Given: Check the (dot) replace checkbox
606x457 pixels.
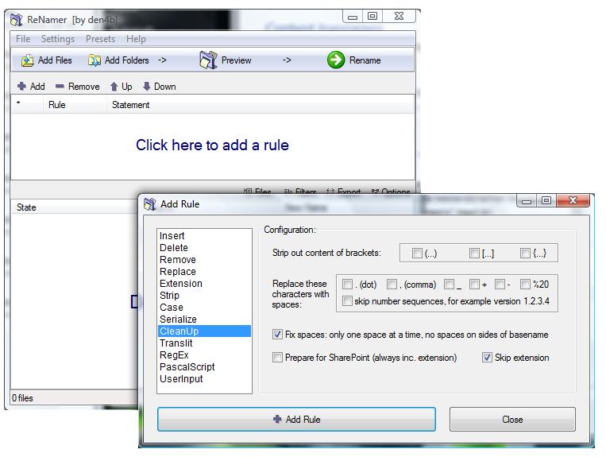Looking at the screenshot, I should click(x=347, y=285).
